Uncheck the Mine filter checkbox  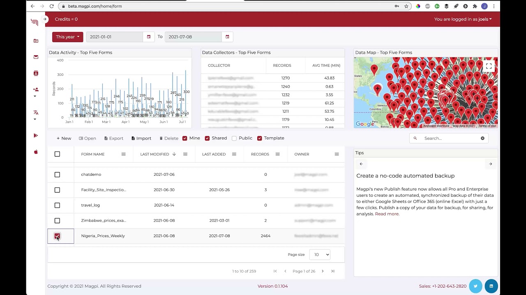pyautogui.click(x=185, y=138)
